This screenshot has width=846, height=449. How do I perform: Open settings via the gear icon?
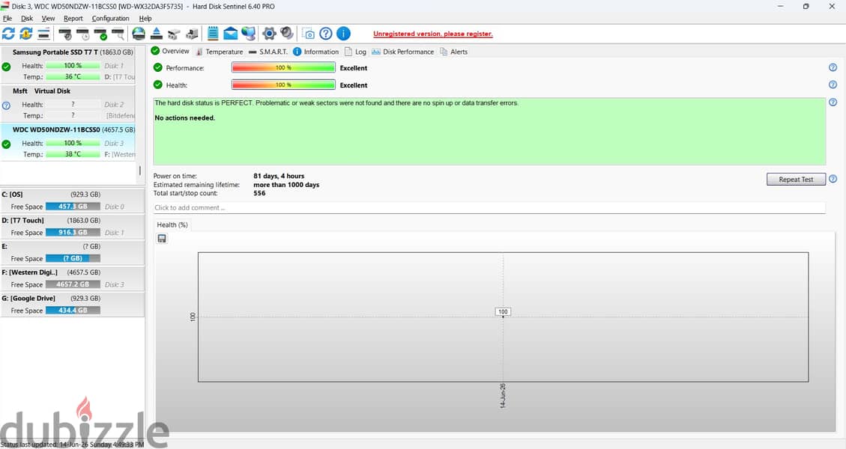point(269,34)
